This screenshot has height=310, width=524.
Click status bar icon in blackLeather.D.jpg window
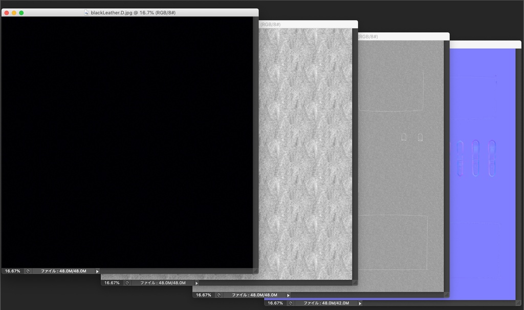pos(28,271)
